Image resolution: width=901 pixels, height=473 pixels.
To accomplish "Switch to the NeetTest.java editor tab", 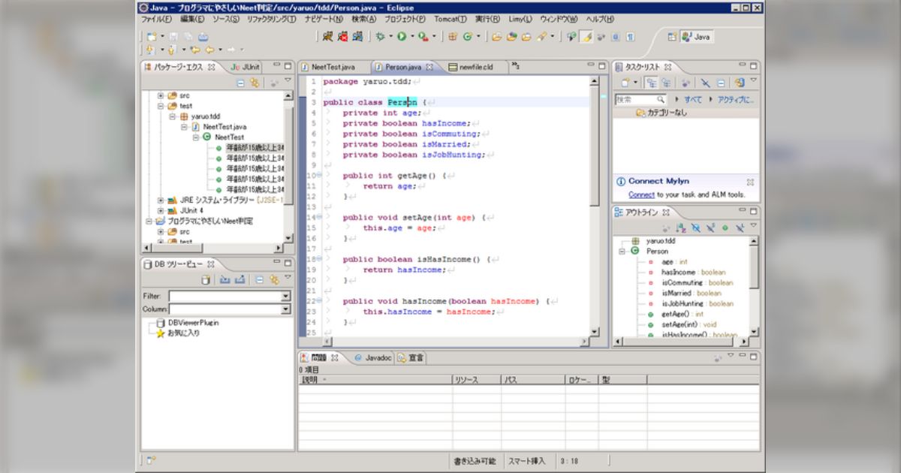I will (332, 67).
